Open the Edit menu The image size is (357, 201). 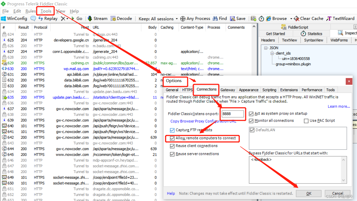17,11
